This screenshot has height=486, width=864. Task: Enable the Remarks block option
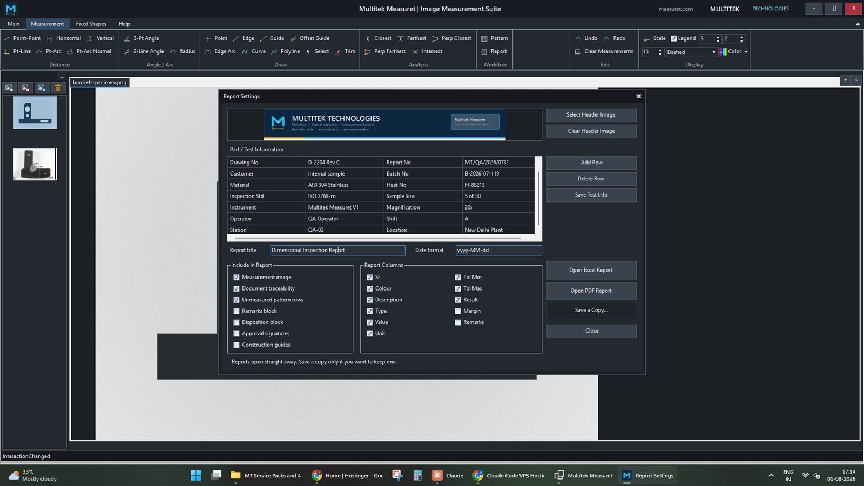237,311
